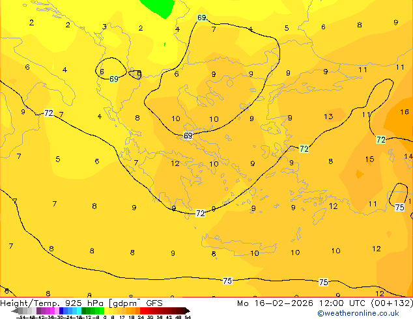Click the "24" label under the color legend

click(x=141, y=317)
